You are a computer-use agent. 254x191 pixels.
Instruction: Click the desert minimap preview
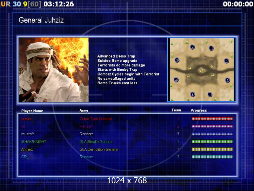click(202, 69)
